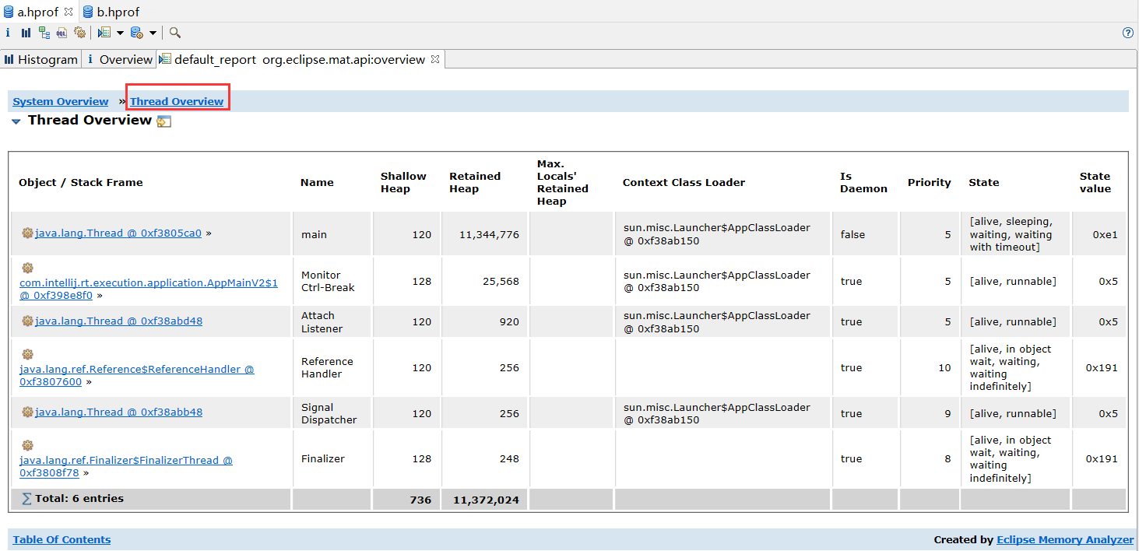Click the Help question mark icon

(x=1127, y=33)
